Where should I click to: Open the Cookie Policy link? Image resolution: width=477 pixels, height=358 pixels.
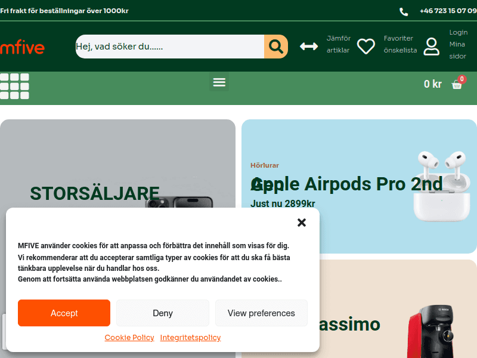click(129, 338)
